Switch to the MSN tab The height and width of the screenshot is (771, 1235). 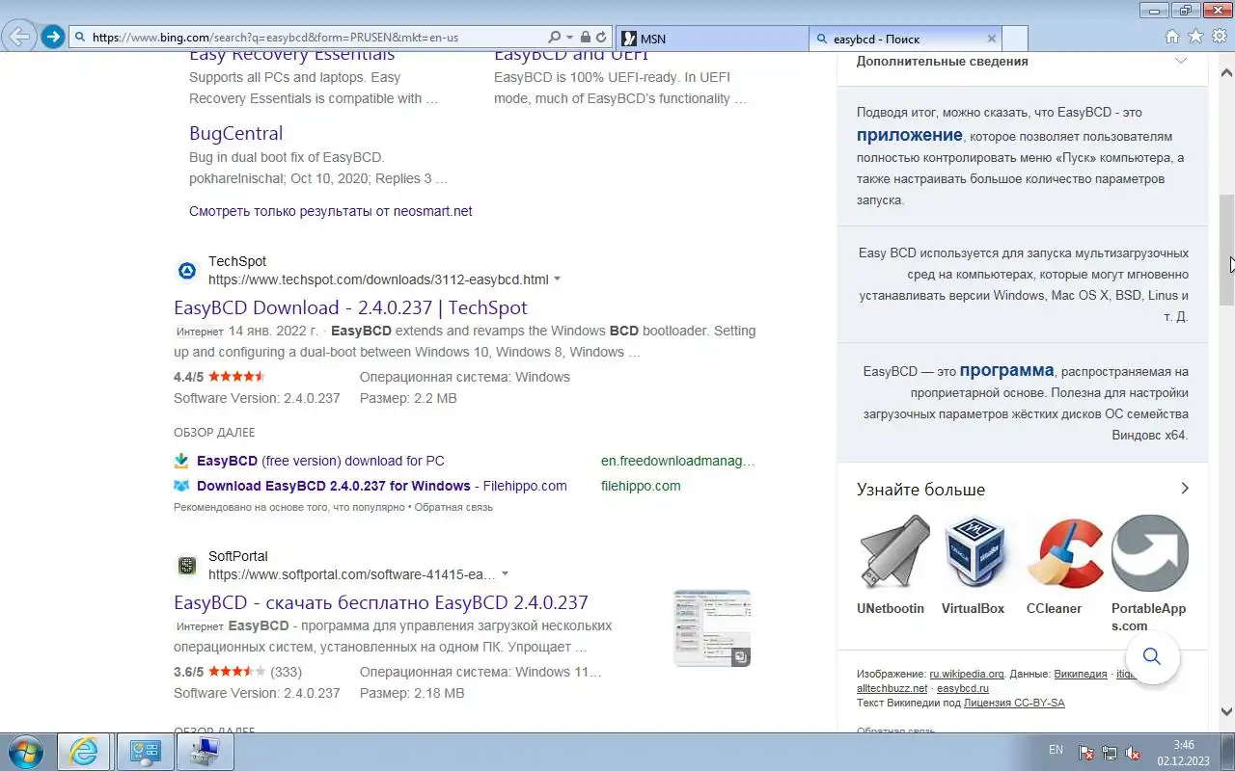pyautogui.click(x=712, y=39)
